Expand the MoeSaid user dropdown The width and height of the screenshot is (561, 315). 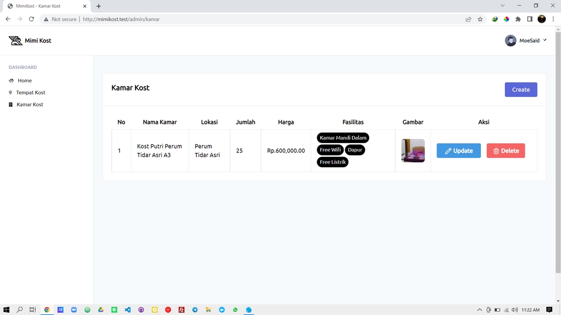coord(525,40)
